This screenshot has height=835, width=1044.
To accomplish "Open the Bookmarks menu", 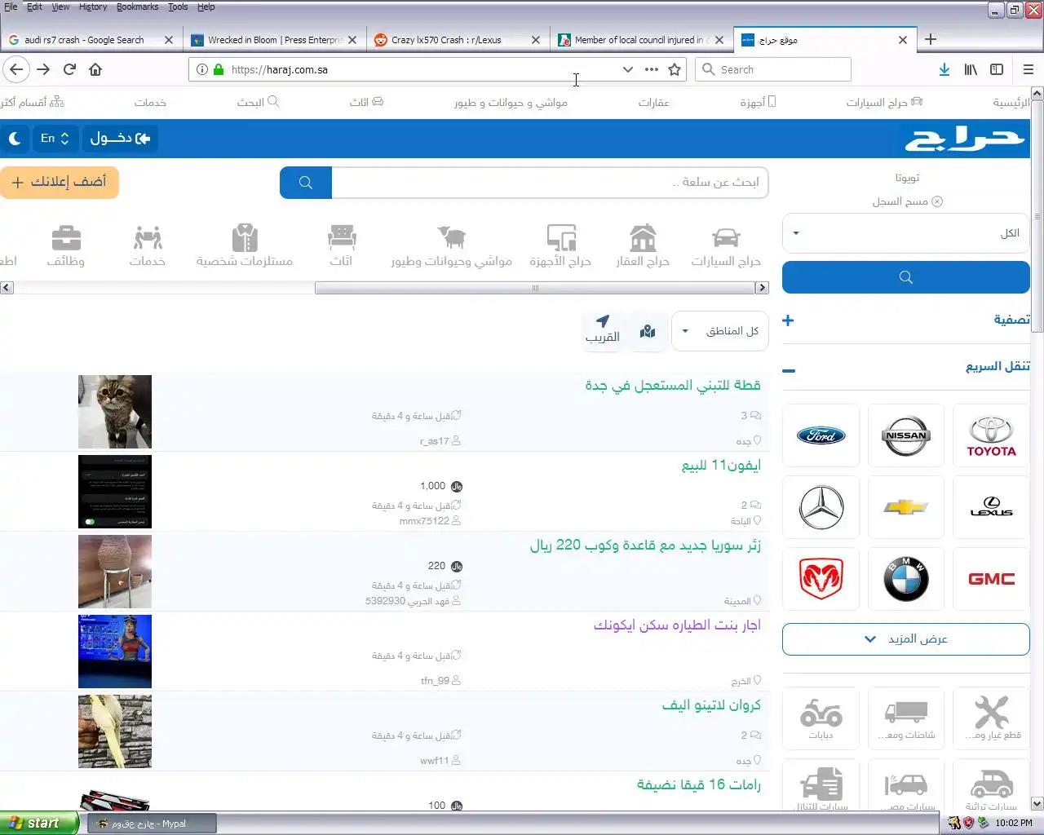I will [x=137, y=7].
